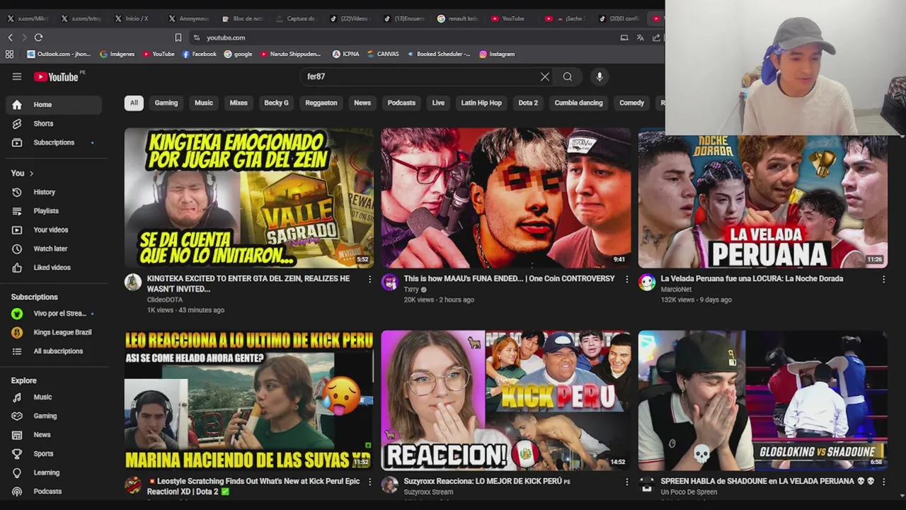Select the Live filter chip
Viewport: 906px width, 510px height.
[438, 103]
